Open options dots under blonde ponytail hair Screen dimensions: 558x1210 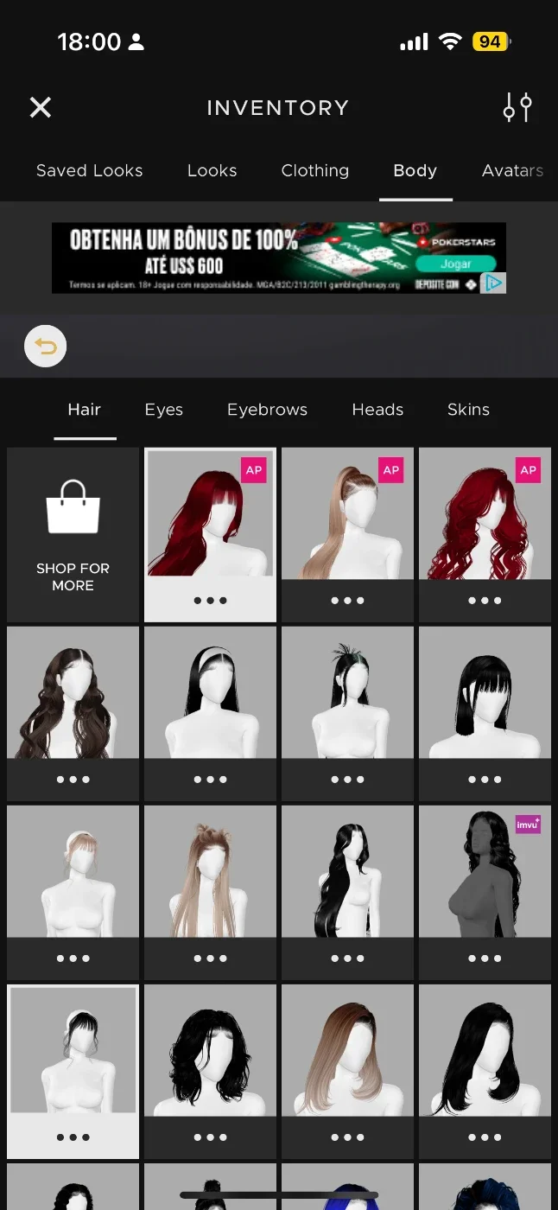pos(347,601)
